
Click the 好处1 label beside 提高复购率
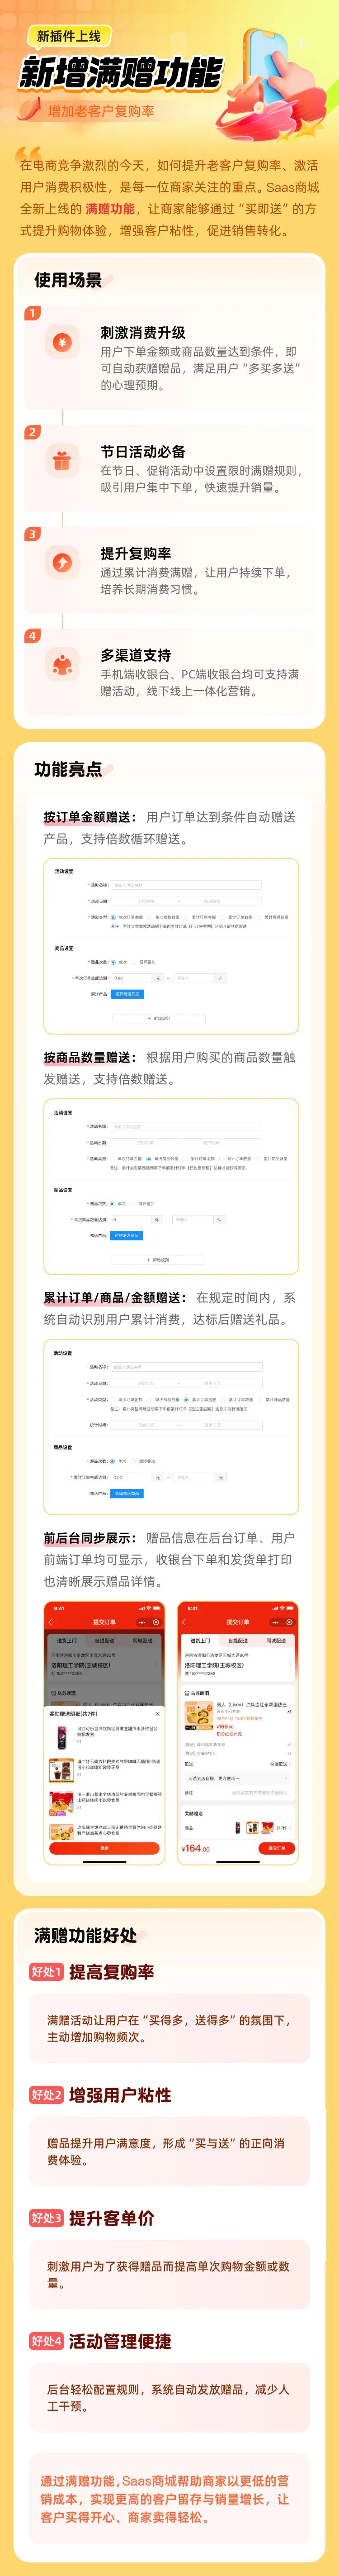47,1972
